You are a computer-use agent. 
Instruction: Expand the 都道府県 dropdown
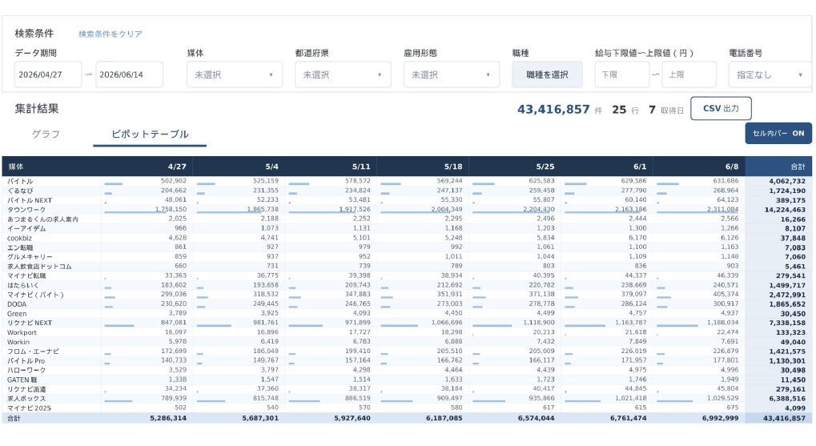point(343,74)
